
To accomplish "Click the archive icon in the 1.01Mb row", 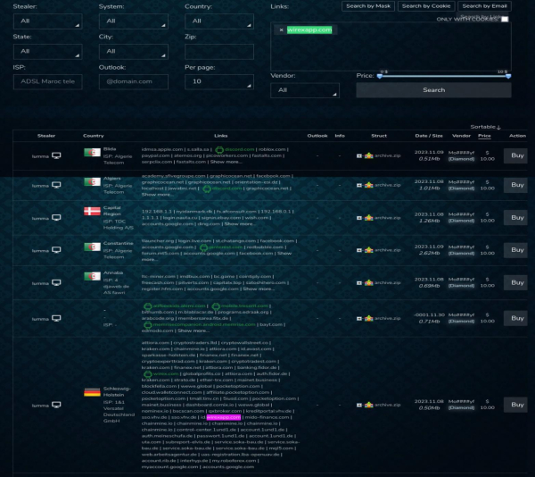I will [369, 185].
